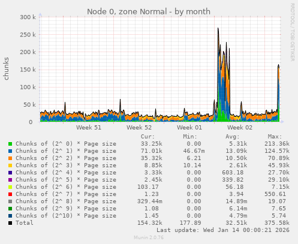This screenshot has height=244, width=298.
Task: Click the 'Chunks of (2^10) * Page size' legend label
Action: [66, 216]
